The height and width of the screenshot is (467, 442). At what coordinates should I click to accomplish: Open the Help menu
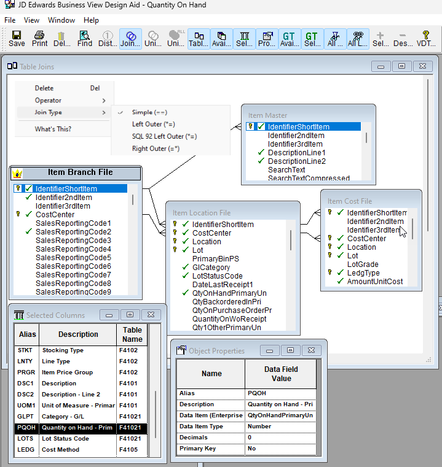point(91,20)
